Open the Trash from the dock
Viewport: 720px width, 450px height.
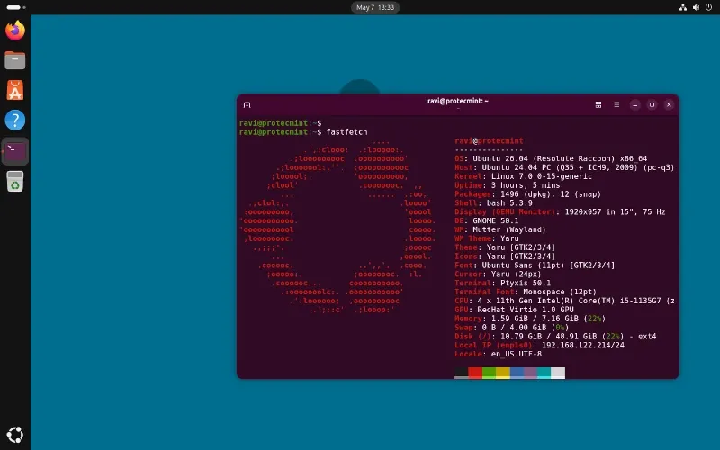[15, 182]
